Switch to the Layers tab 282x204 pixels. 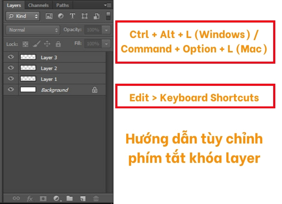[x=14, y=5]
